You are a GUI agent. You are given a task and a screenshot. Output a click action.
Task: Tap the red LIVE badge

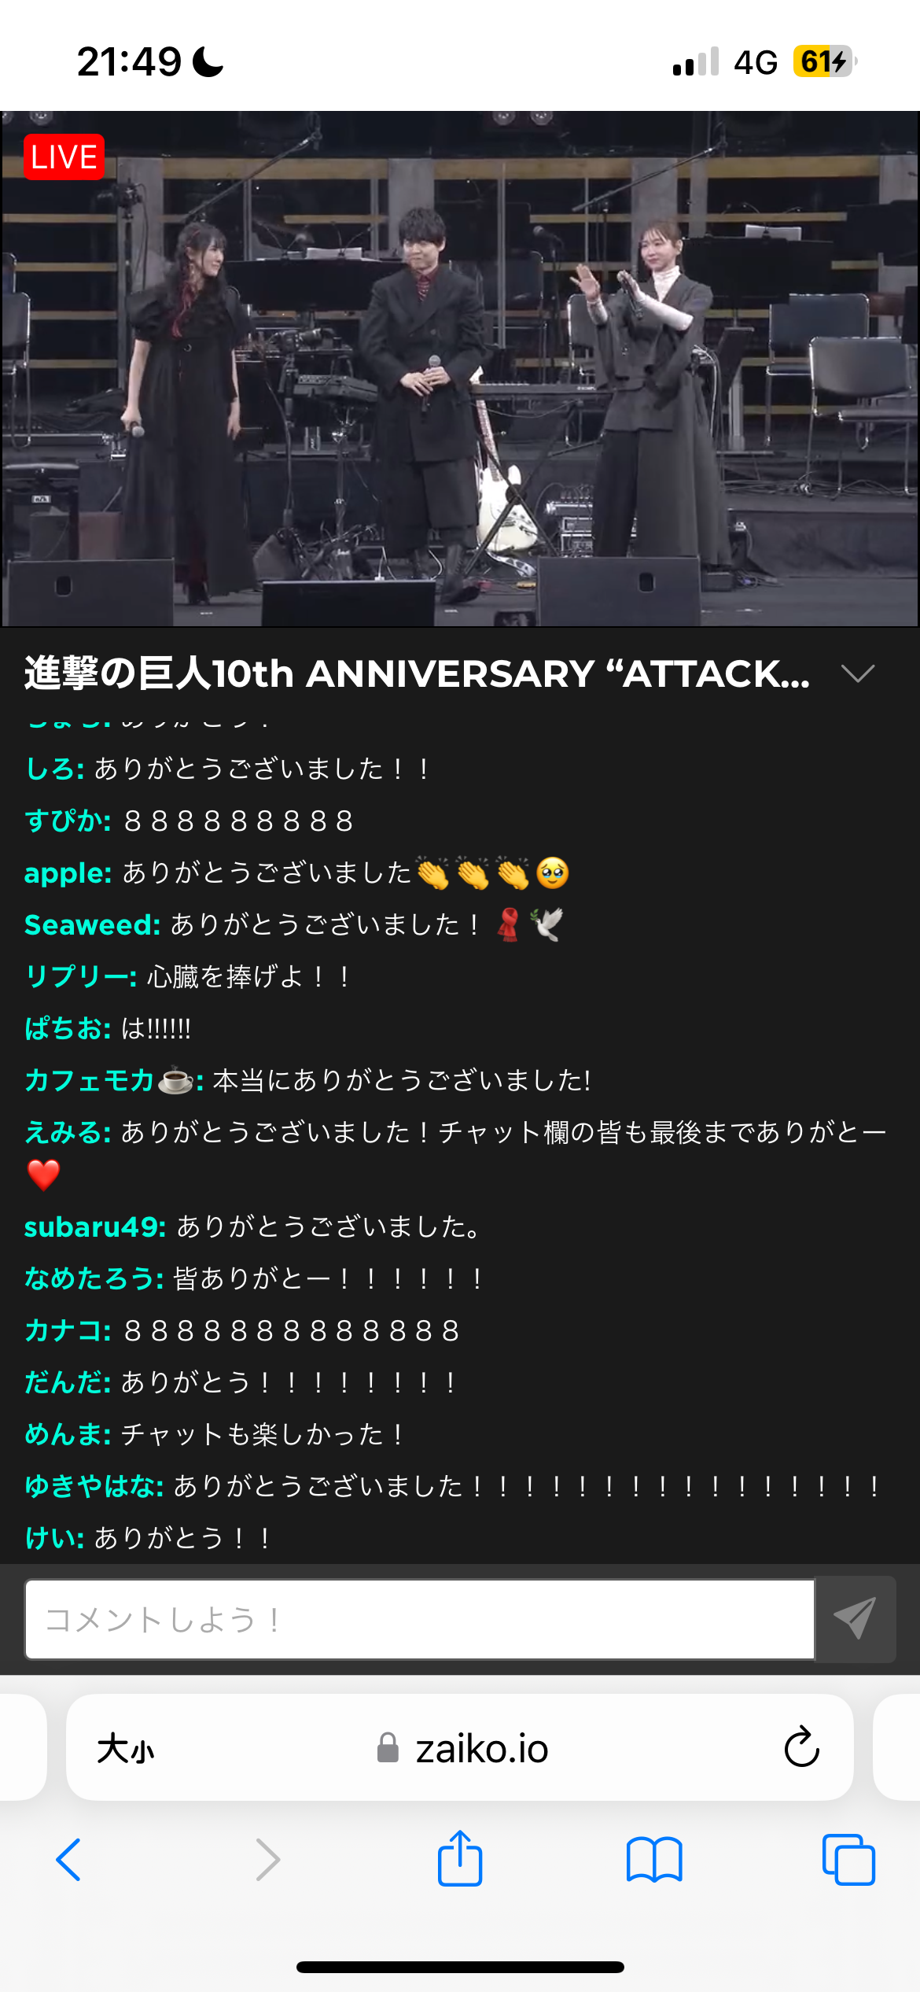(x=64, y=157)
